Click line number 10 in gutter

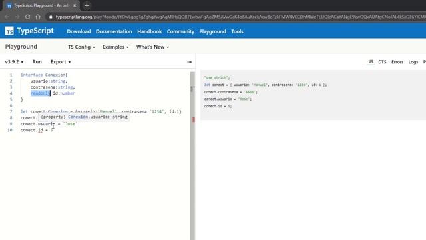pos(10,130)
